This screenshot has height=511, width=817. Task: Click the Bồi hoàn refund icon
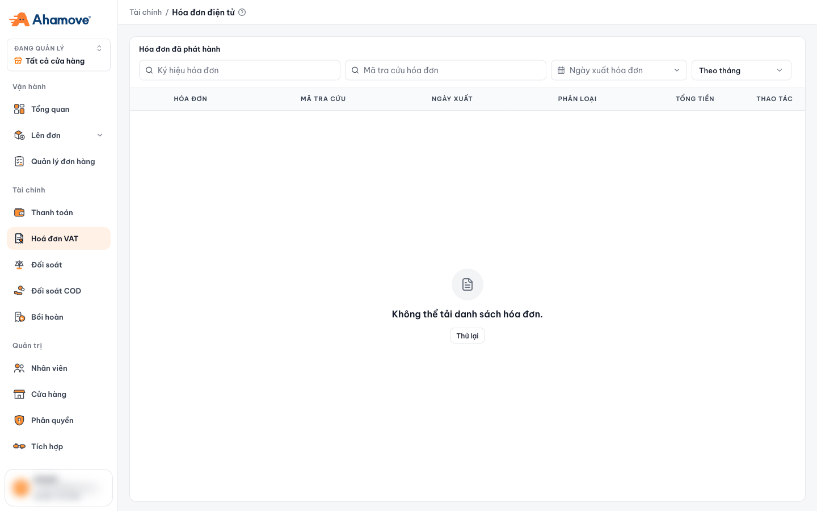[x=19, y=317]
